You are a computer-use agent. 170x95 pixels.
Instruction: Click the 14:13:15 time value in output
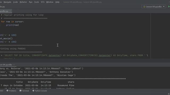(46, 85)
